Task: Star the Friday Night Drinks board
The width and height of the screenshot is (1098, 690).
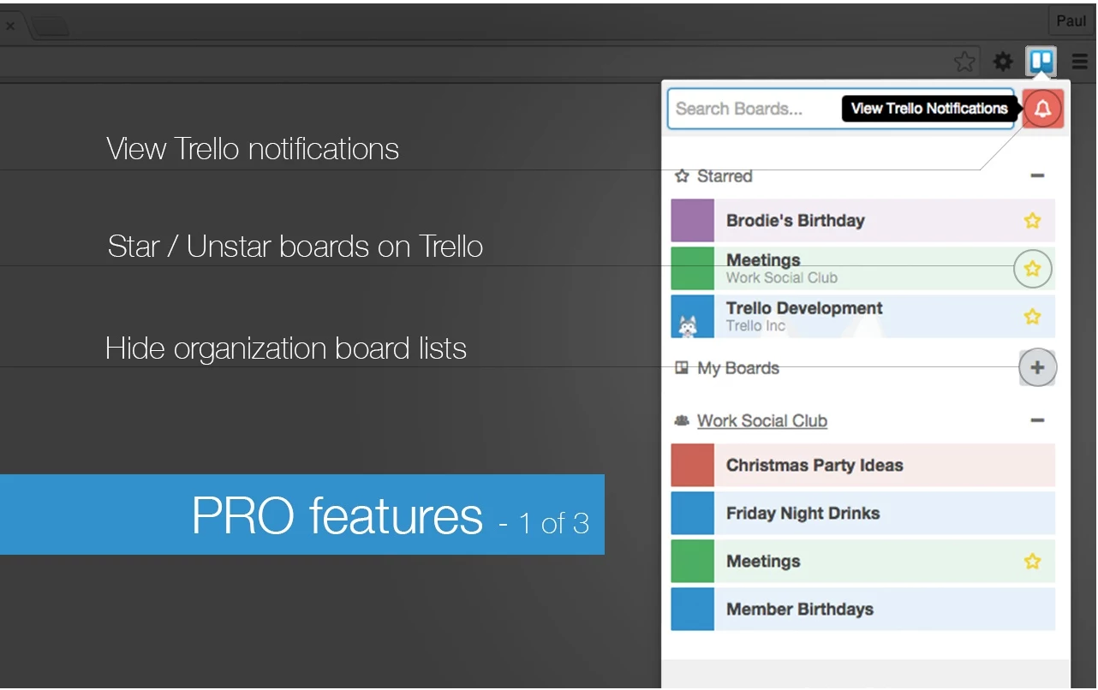Action: (1032, 513)
